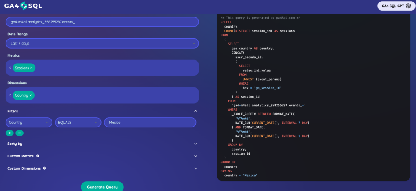Image resolution: width=416 pixels, height=191 pixels.
Task: Click the geo.country AS country line
Action: coord(253,49)
